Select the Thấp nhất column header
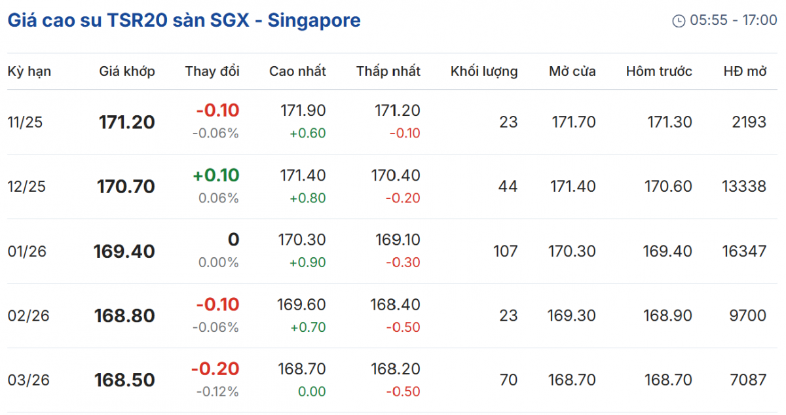786x415 pixels. pyautogui.click(x=388, y=71)
